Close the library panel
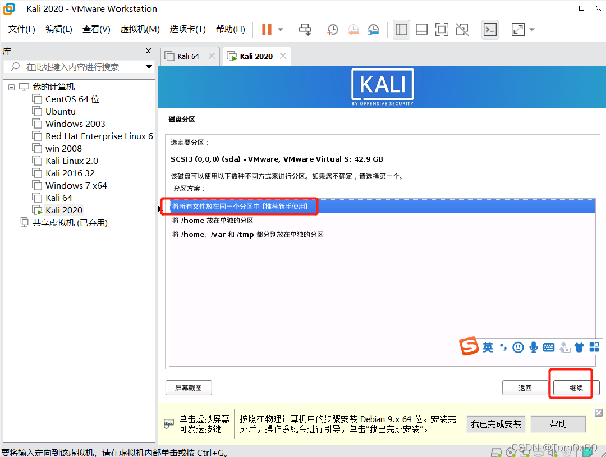The image size is (606, 457). click(x=148, y=51)
